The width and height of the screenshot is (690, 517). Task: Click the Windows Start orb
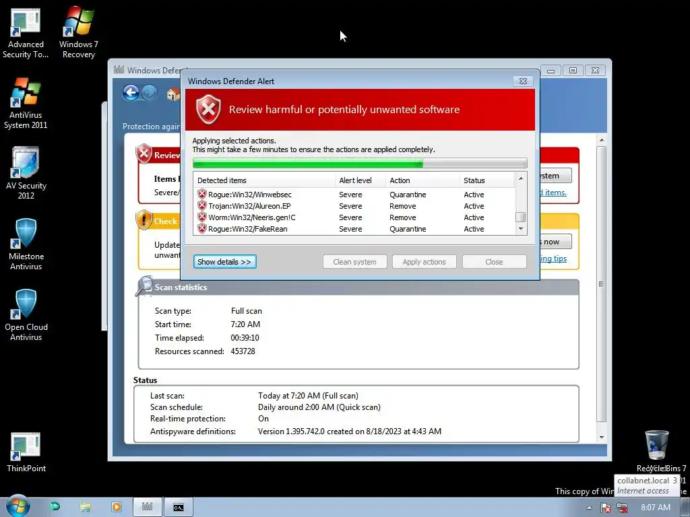[x=18, y=506]
